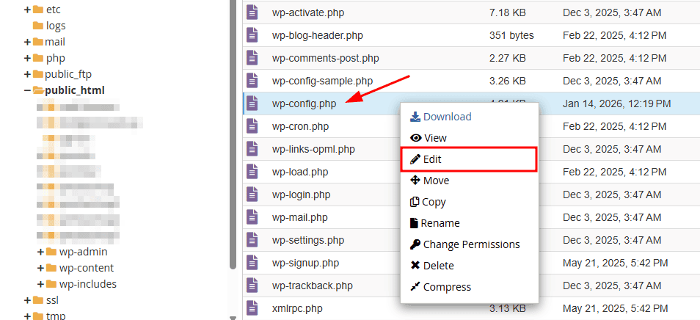
Task: Expand the wp-content folder tree node
Action: (41, 268)
